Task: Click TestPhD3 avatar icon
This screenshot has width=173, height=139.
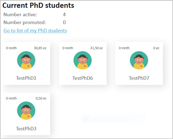Action: [x=26, y=111]
